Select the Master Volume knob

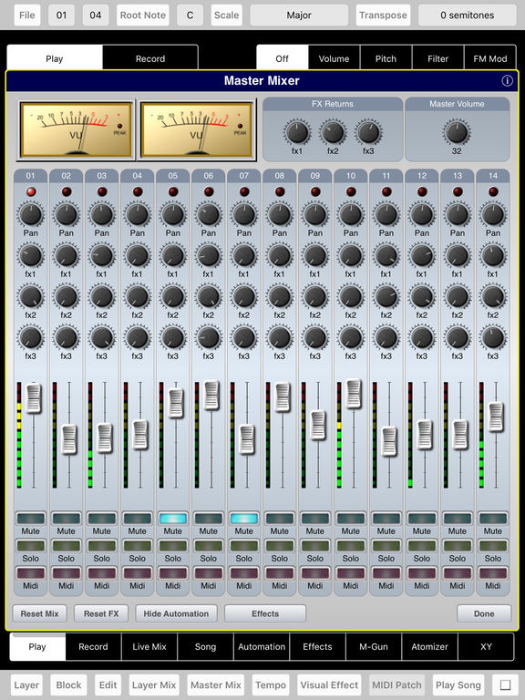tap(457, 132)
